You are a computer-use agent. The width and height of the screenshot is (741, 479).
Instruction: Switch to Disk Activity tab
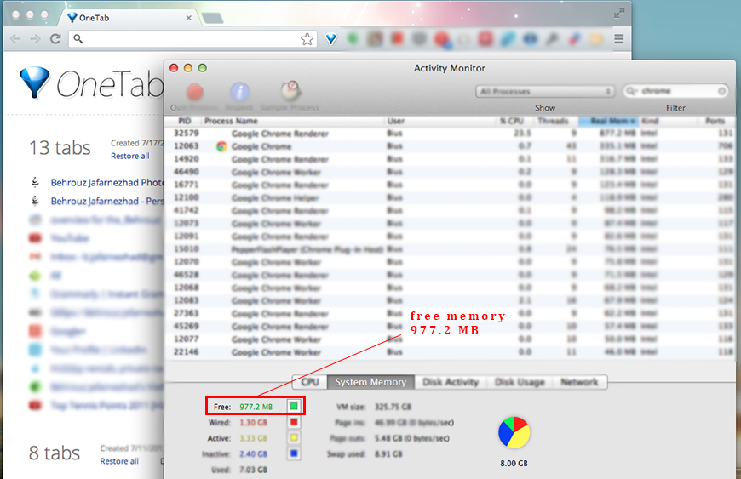click(x=451, y=382)
